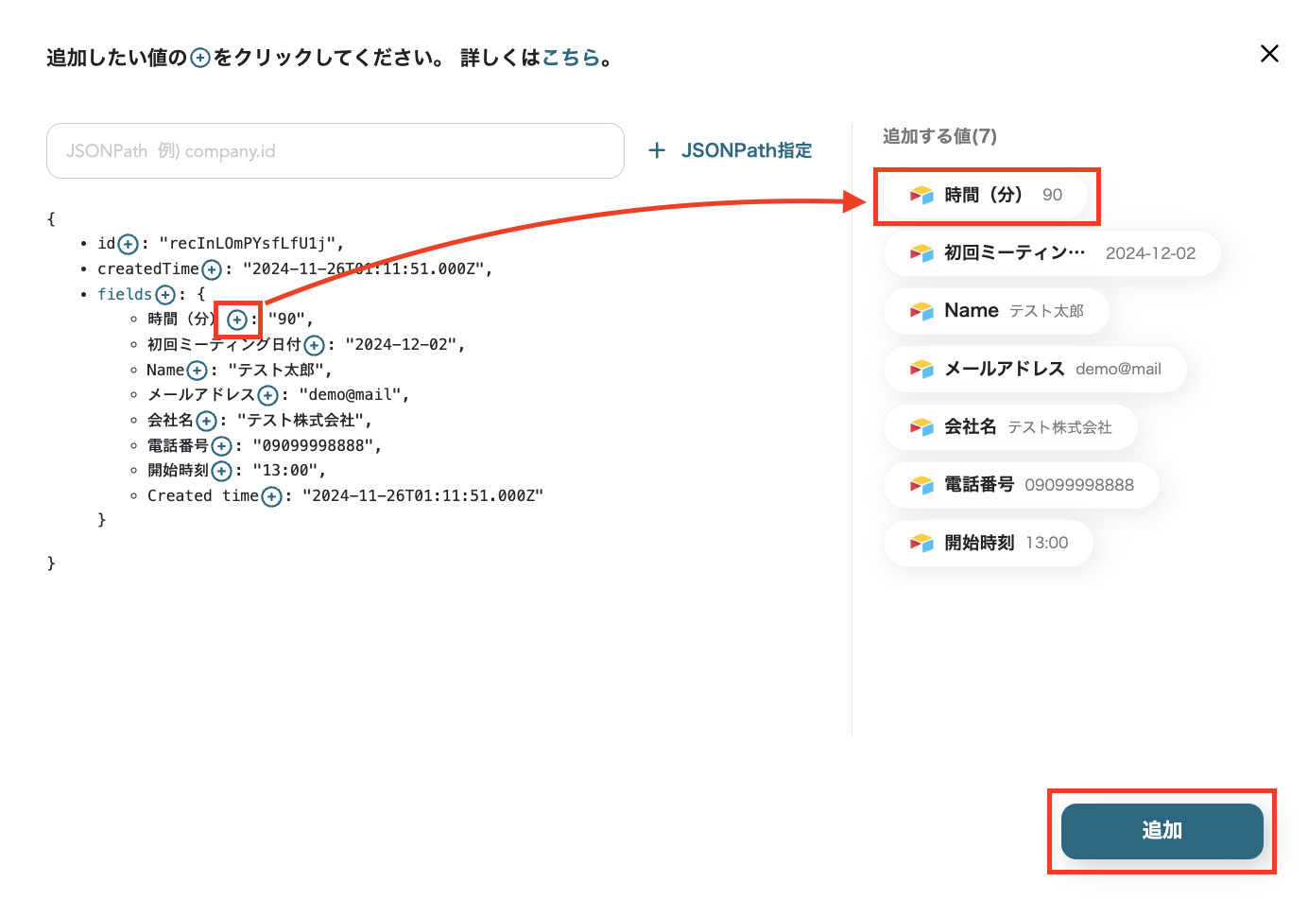1308x900 pixels.
Task: Click the "2024-12-02" JSON value
Action: tap(401, 345)
